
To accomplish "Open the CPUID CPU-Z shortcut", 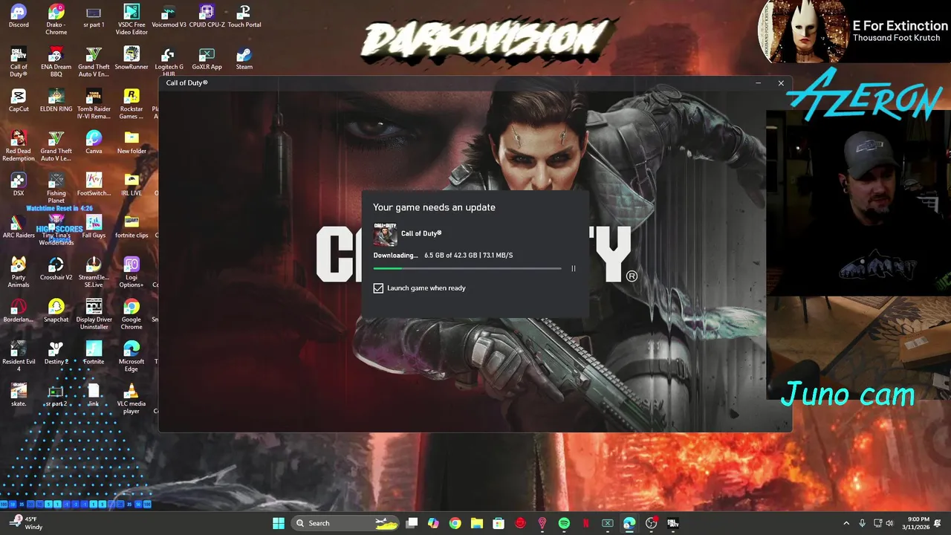I will [x=207, y=16].
